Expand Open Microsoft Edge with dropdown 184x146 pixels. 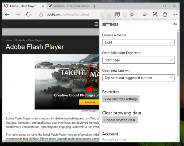138,60
